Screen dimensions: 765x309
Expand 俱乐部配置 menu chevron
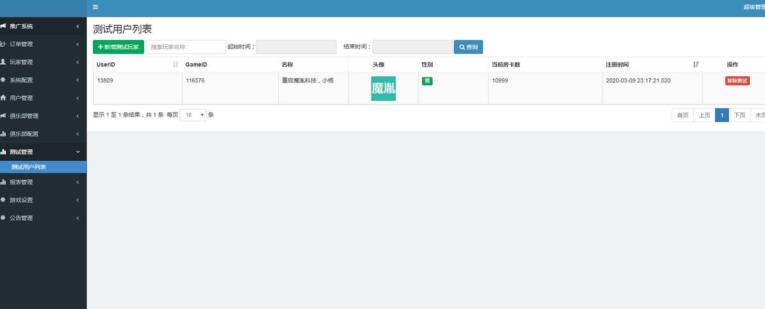point(78,134)
